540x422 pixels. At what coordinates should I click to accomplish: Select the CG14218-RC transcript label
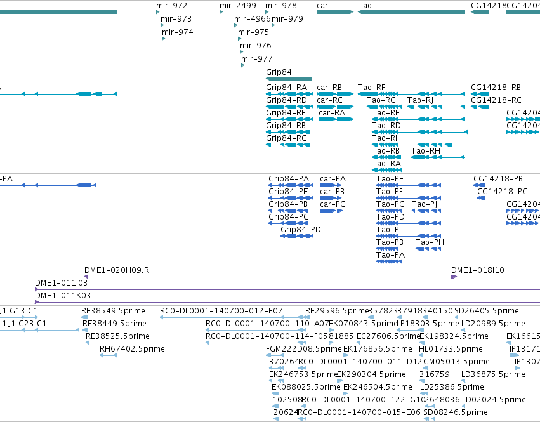coord(496,100)
